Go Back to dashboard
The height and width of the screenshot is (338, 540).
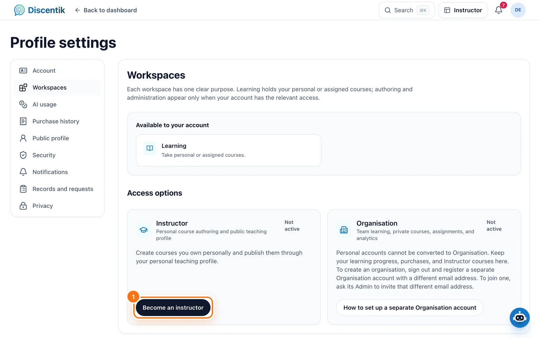pyautogui.click(x=106, y=10)
